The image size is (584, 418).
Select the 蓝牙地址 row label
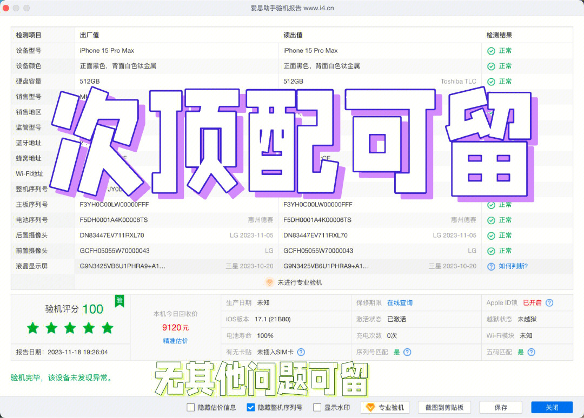point(29,143)
